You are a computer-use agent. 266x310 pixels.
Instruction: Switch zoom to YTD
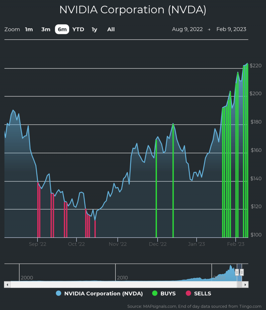(x=78, y=30)
